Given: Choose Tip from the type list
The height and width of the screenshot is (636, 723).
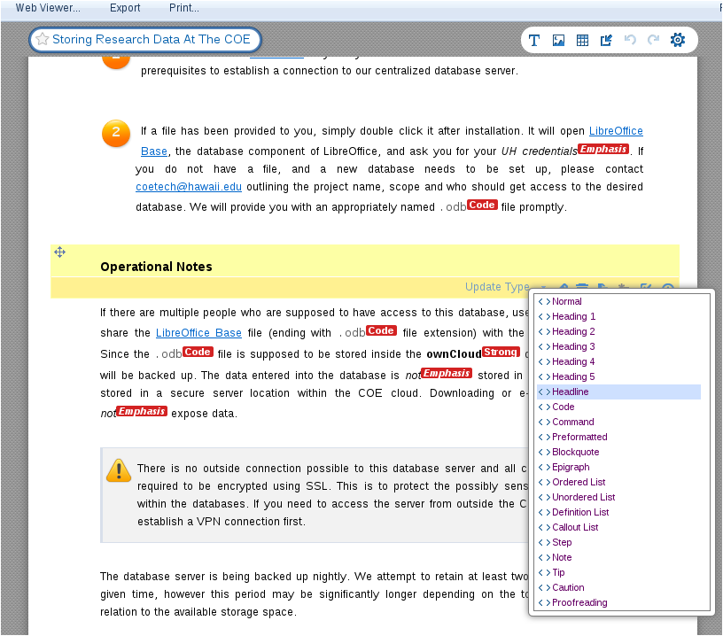Looking at the screenshot, I should tap(618, 572).
